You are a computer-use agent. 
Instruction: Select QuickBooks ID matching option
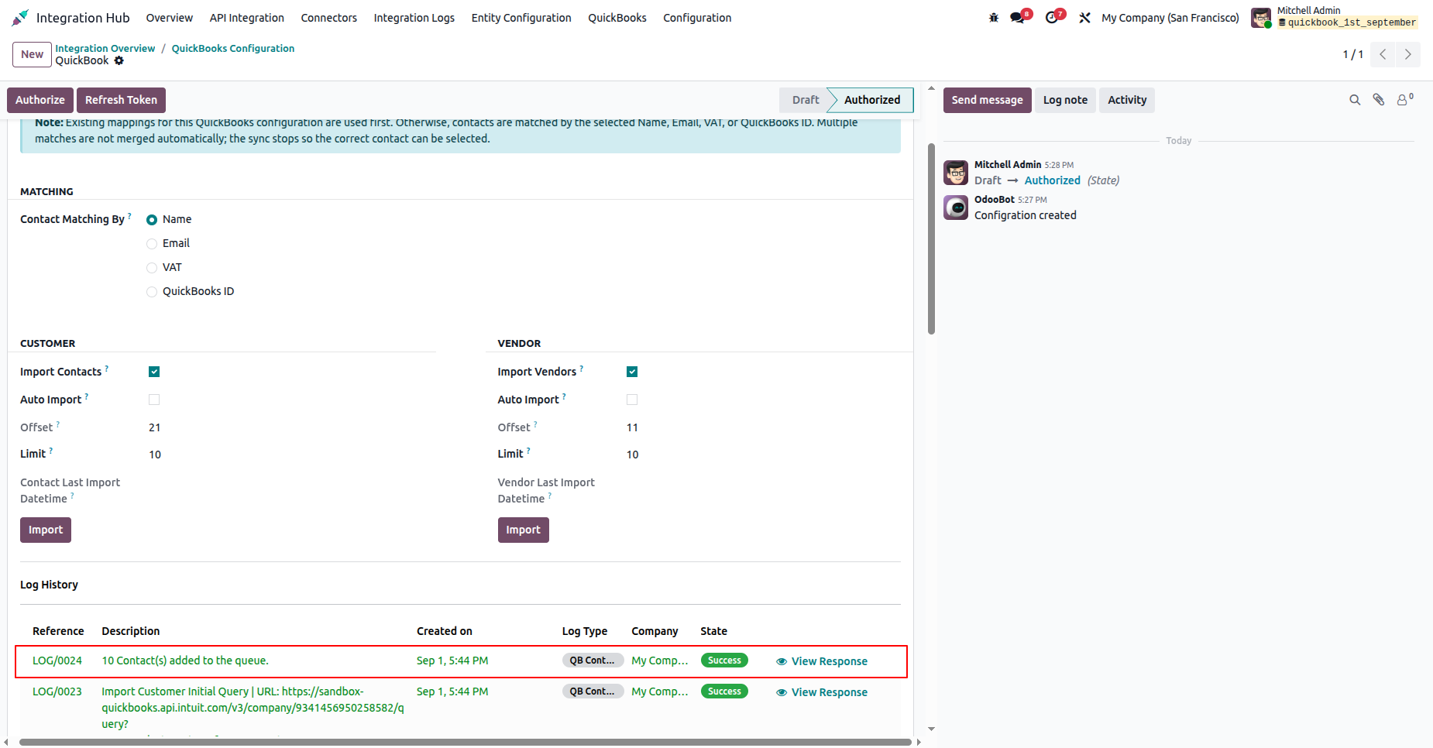152,292
